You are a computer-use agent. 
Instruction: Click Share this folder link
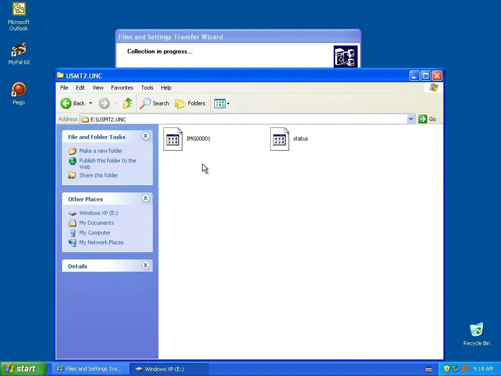point(98,175)
